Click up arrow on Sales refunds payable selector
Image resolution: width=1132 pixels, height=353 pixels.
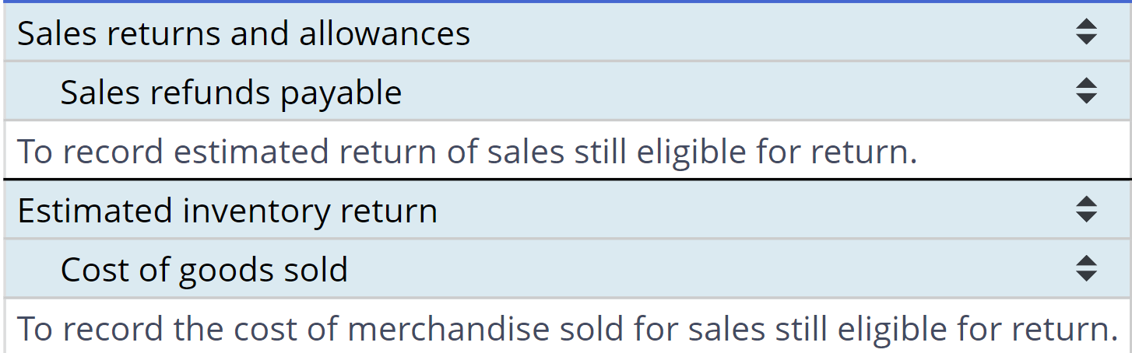pyautogui.click(x=1085, y=84)
